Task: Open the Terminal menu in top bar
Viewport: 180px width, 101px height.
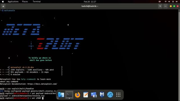Action: pyautogui.click(x=37, y=2)
